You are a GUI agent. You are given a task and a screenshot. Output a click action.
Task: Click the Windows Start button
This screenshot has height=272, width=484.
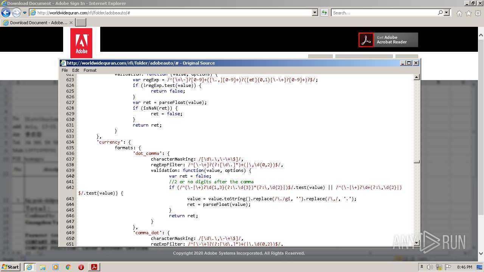(x=11, y=267)
